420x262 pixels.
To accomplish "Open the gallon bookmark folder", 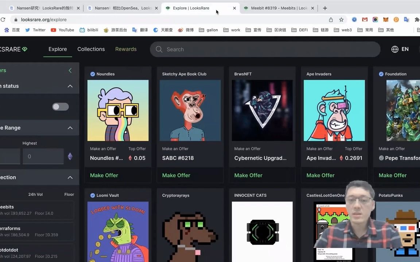I will tap(209, 30).
